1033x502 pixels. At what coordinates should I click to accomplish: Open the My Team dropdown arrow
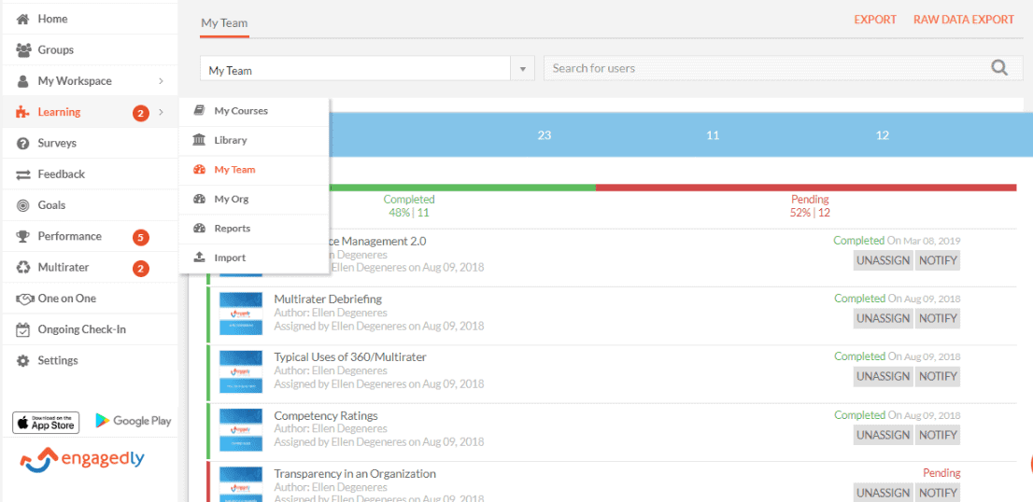[523, 69]
